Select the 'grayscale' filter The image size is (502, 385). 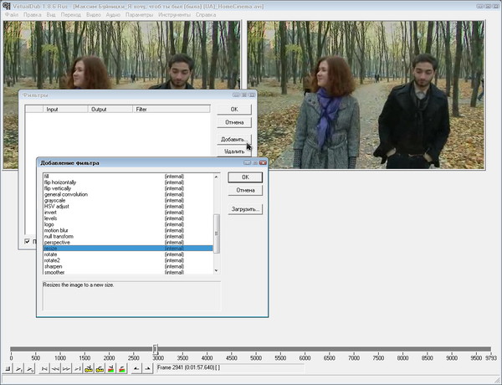tap(128, 200)
